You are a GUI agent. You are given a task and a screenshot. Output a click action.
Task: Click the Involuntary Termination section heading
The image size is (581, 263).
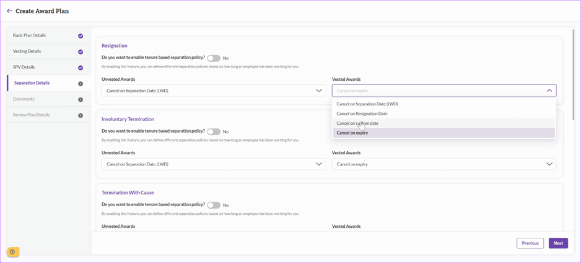pyautogui.click(x=128, y=119)
